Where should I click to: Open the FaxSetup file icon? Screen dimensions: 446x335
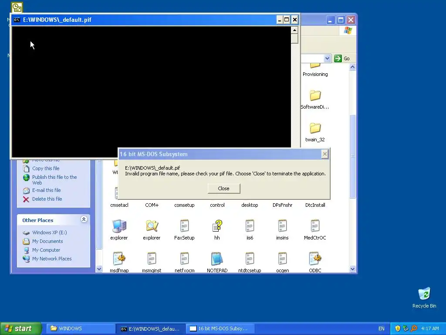(x=184, y=226)
